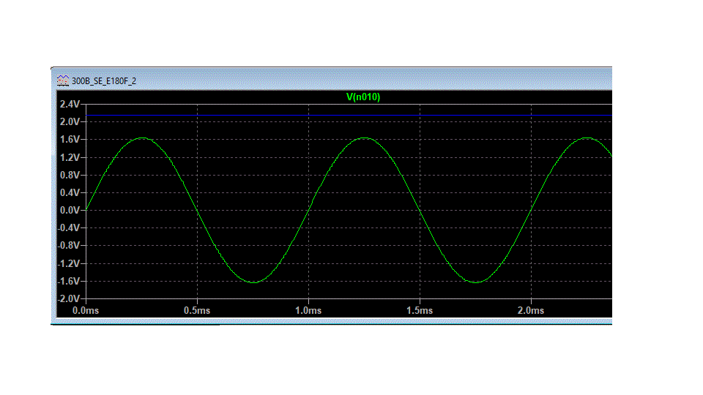703x395 pixels.
Task: Click the window title 300B_SE_E180F_2
Action: pos(103,81)
